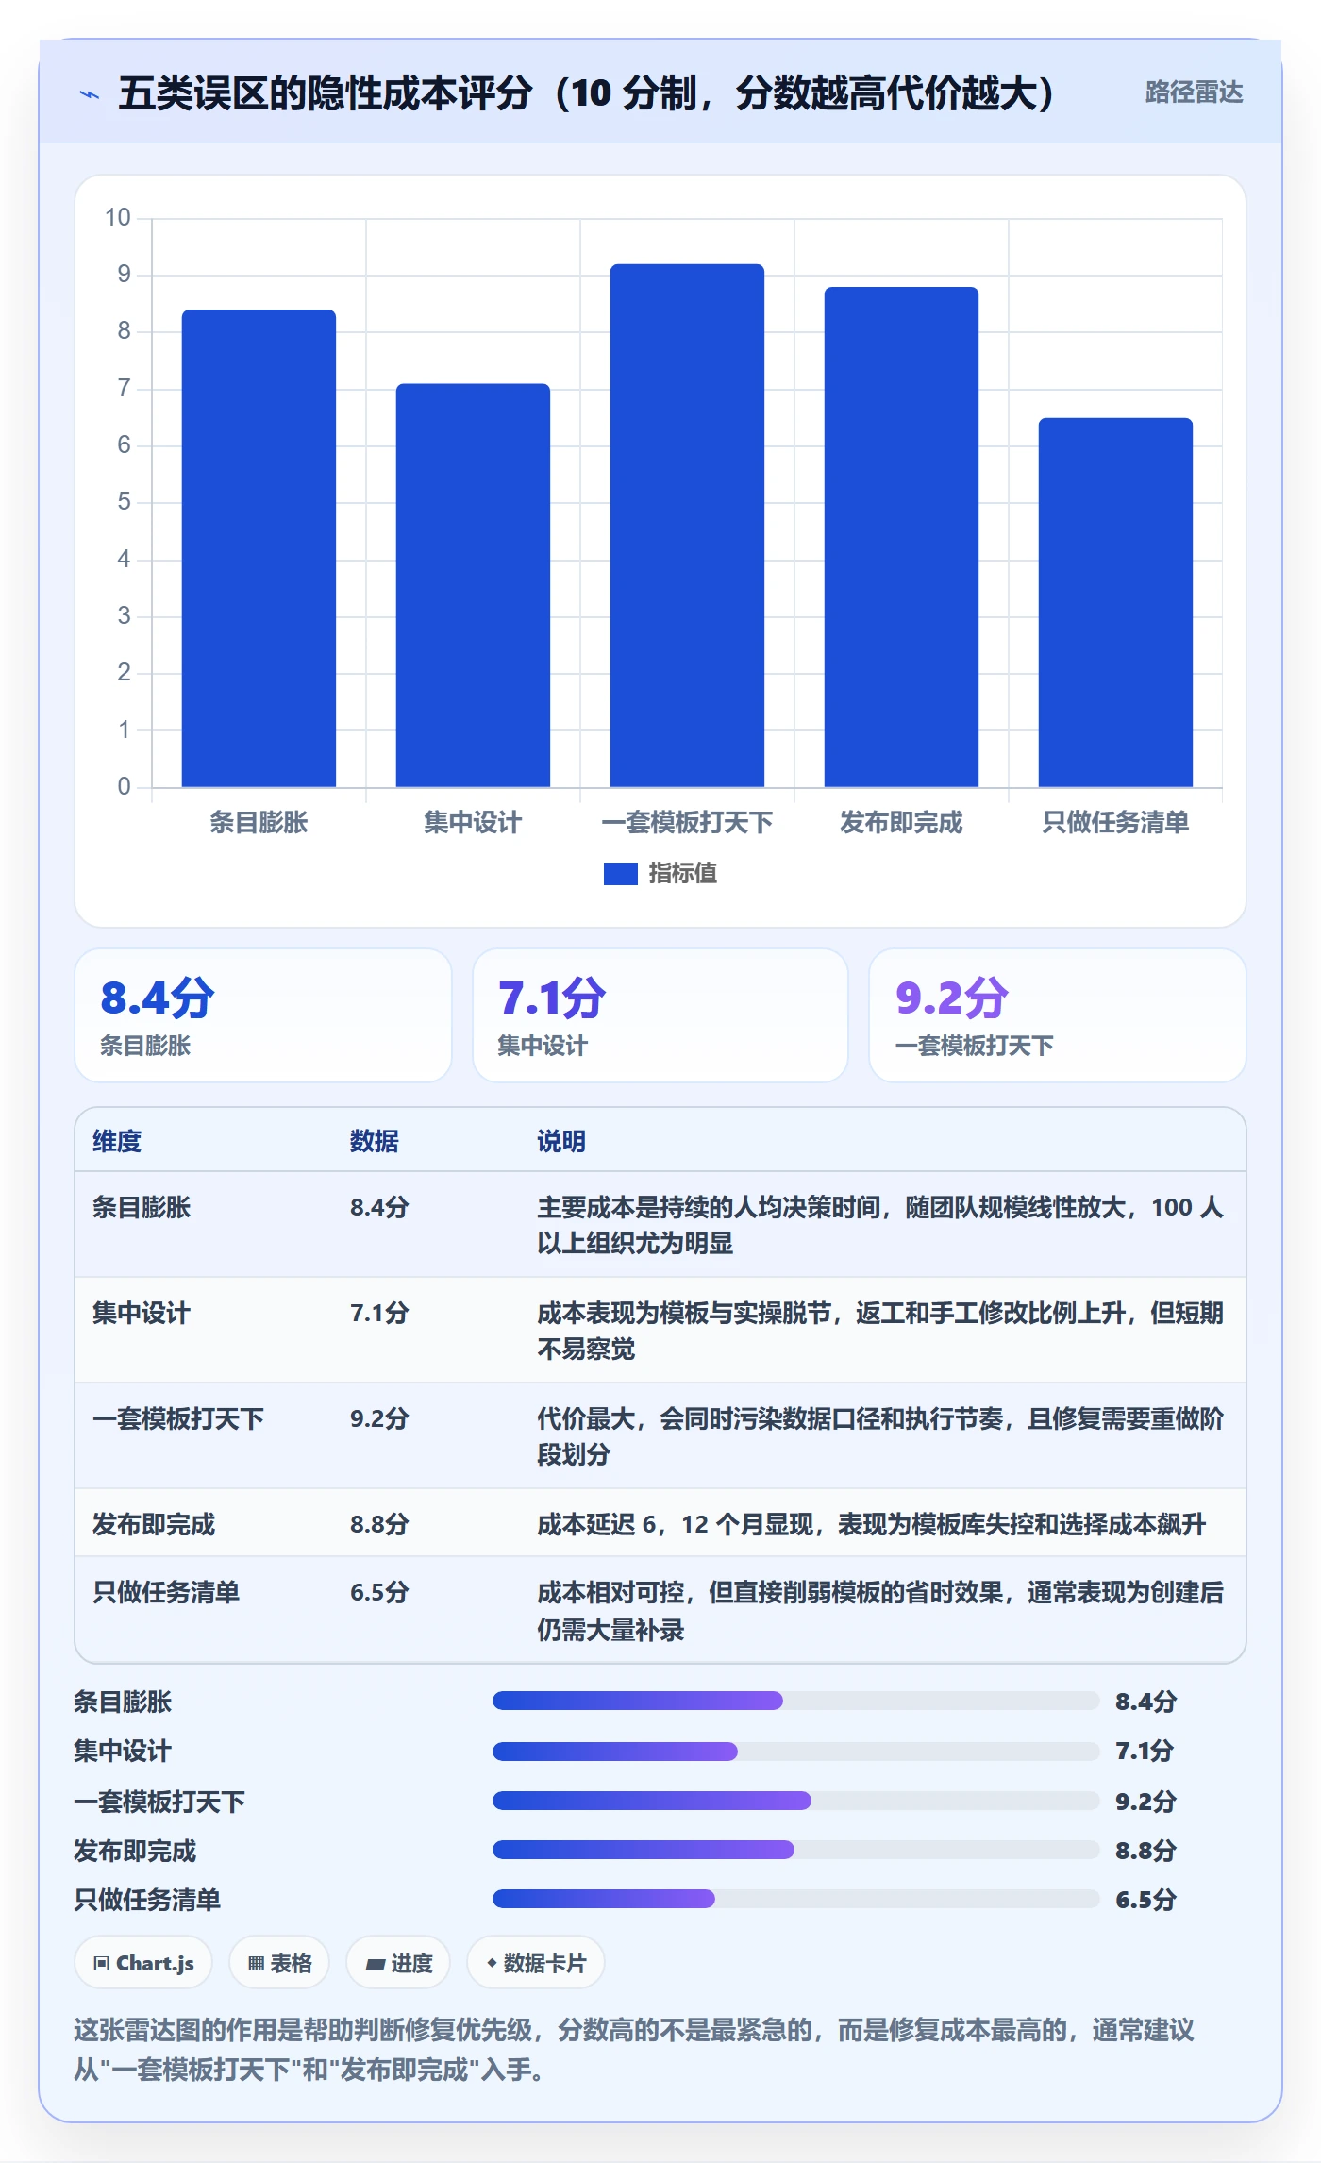Click the chart title 五类误区的隐性成本评分

point(587,93)
